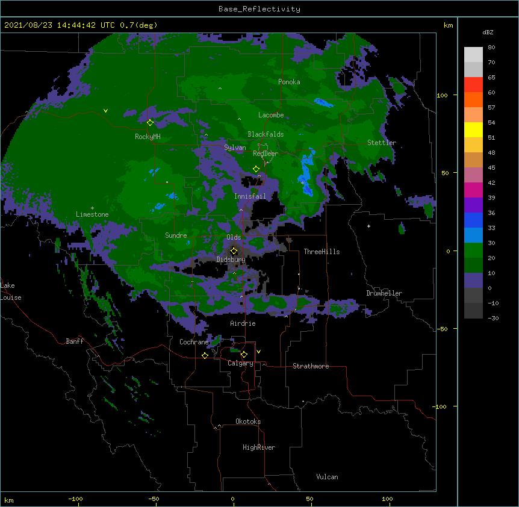Click the Base_Reflectivity title
The width and height of the screenshot is (519, 507).
click(259, 9)
